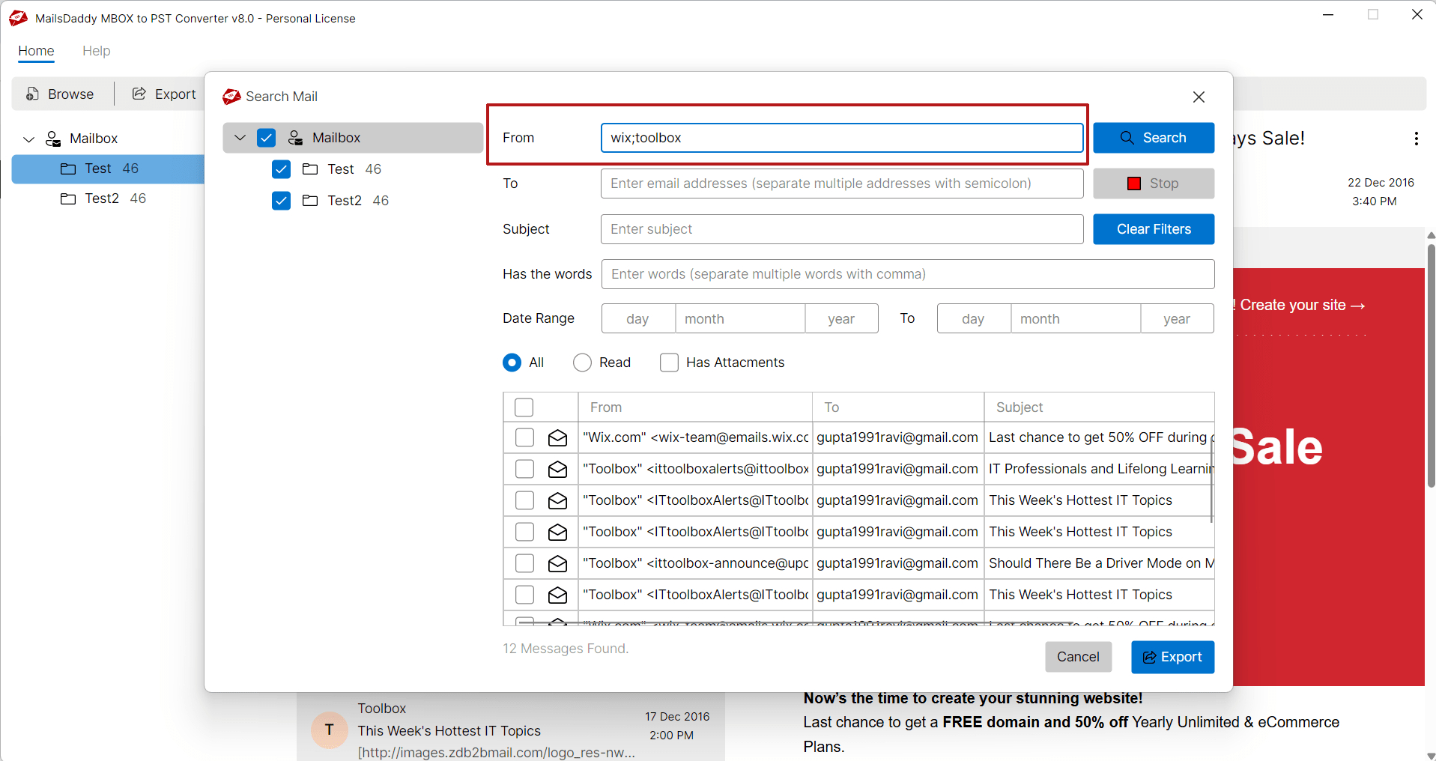The width and height of the screenshot is (1436, 761).
Task: Open the Help menu tab
Action: coord(96,51)
